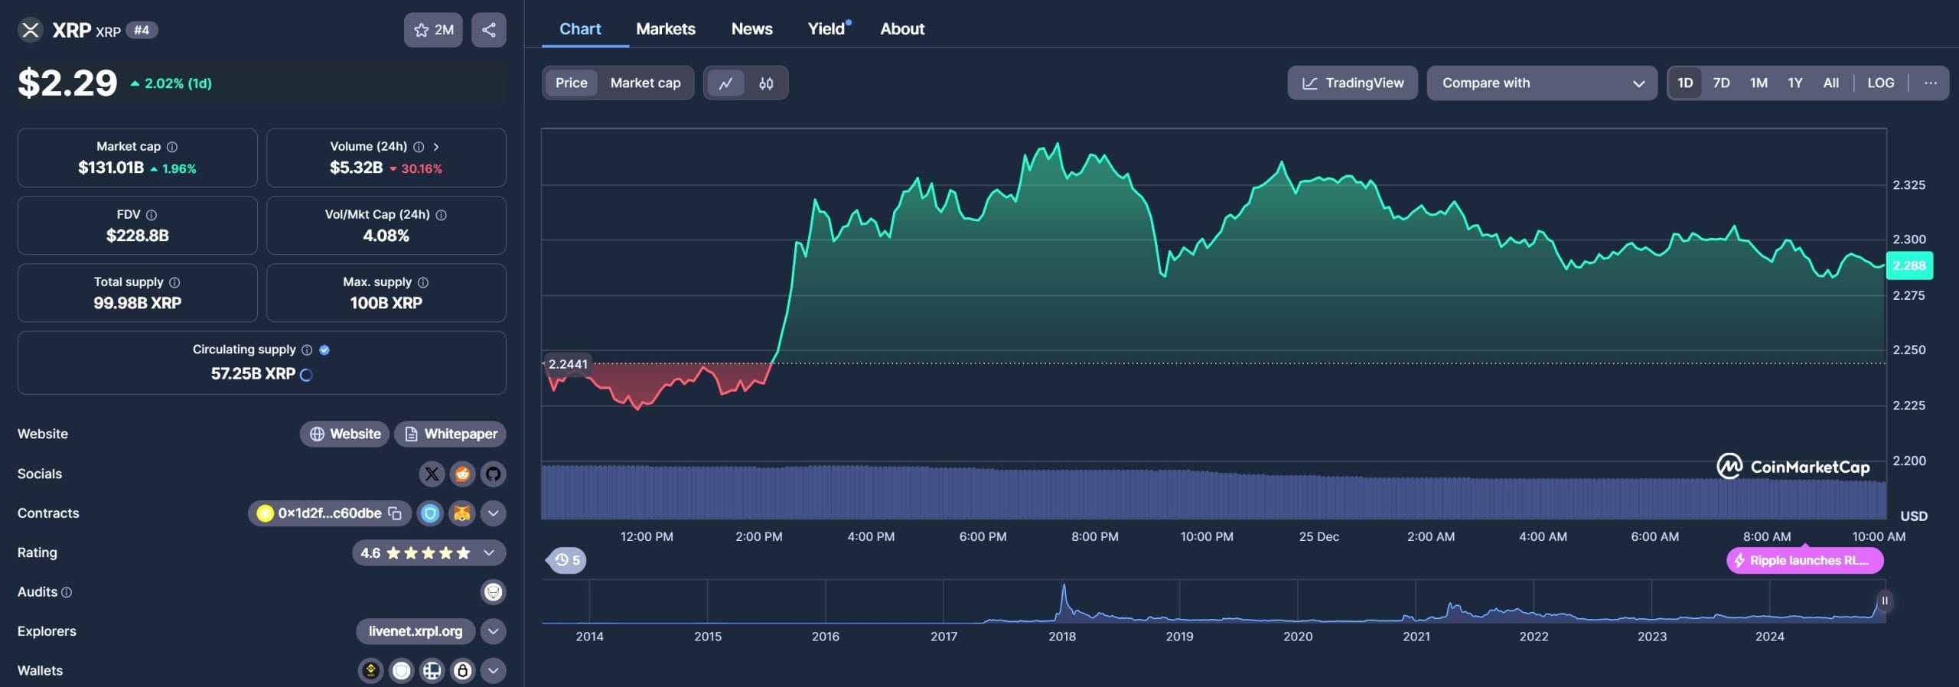1959x687 pixels.
Task: Open the XRP Whitepaper link
Action: (x=450, y=435)
